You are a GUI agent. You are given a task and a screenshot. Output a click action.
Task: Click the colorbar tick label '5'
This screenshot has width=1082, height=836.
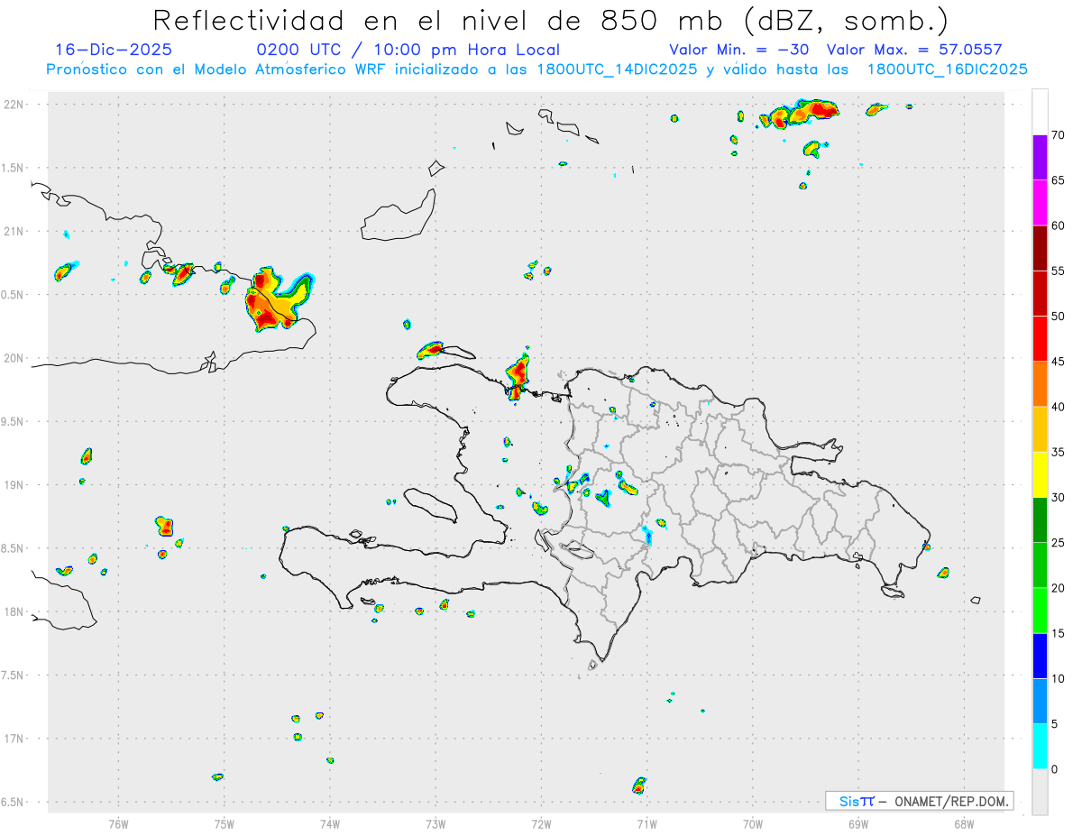tap(1054, 723)
